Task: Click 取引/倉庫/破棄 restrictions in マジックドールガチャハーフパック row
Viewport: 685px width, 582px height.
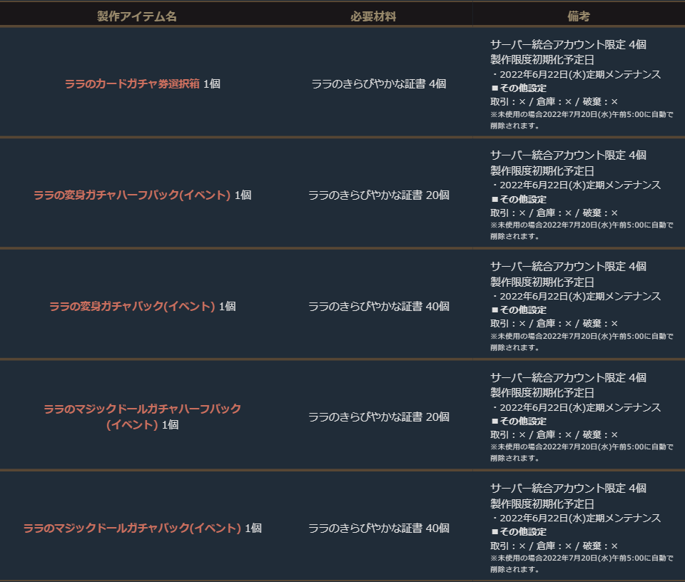Action: click(554, 434)
